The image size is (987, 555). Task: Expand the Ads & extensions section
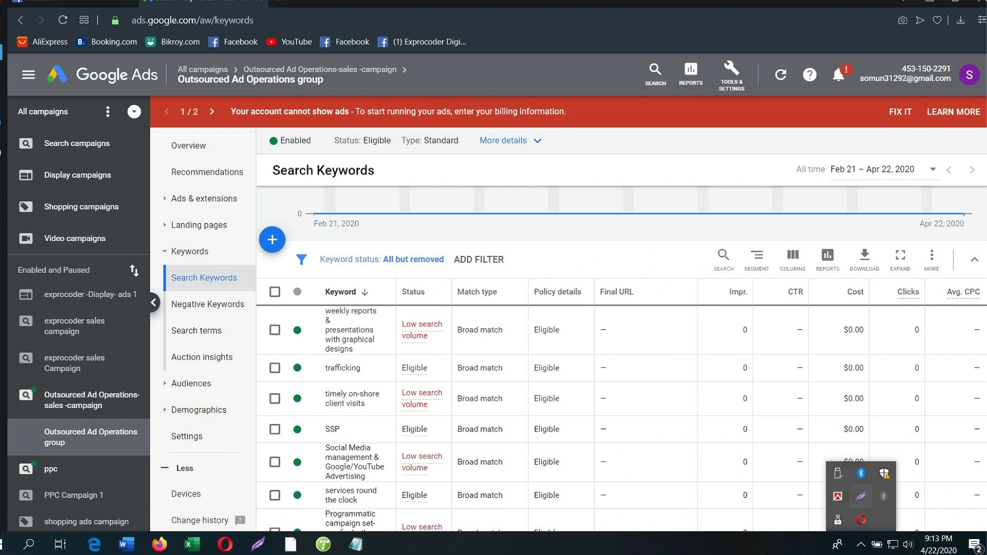pyautogui.click(x=204, y=198)
